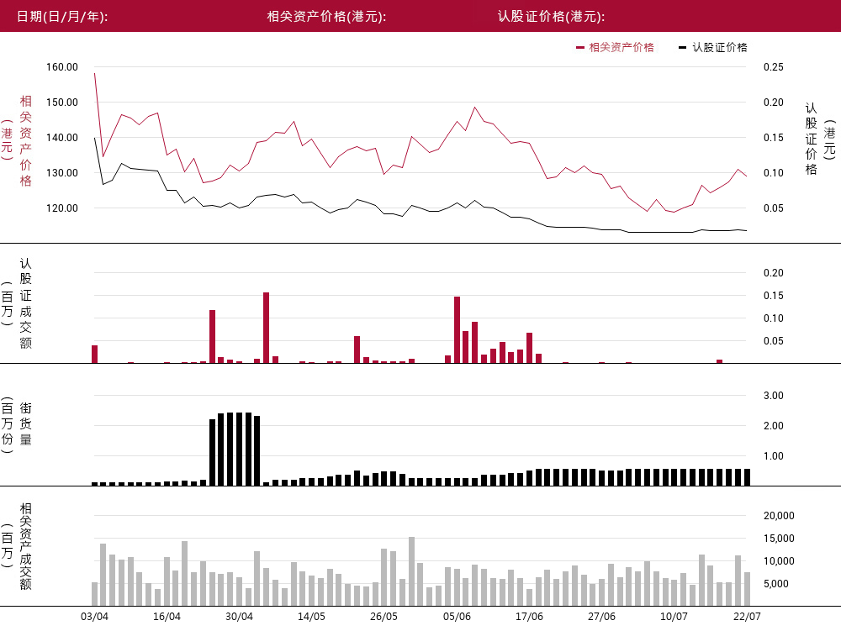This screenshot has height=631, width=841.
Task: Click the 30/04 date tick label
Action: tap(239, 617)
